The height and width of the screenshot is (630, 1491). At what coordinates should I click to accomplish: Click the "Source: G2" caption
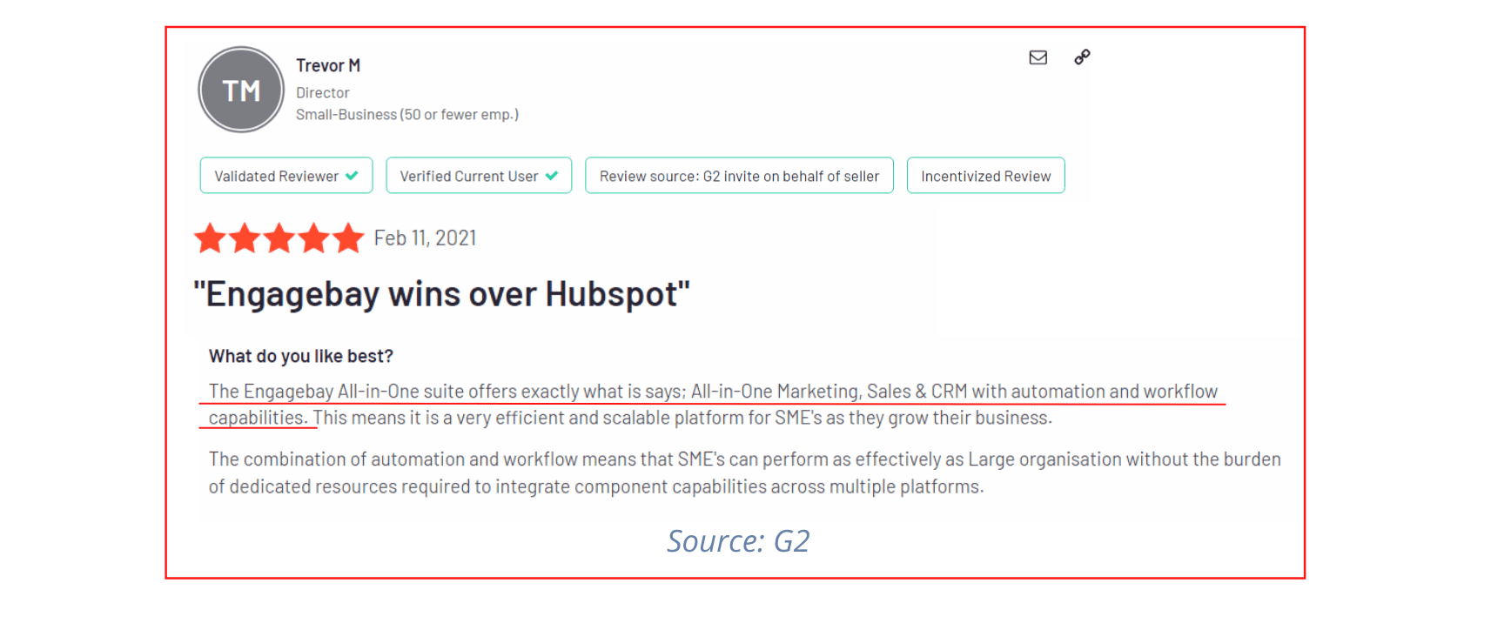coord(738,541)
